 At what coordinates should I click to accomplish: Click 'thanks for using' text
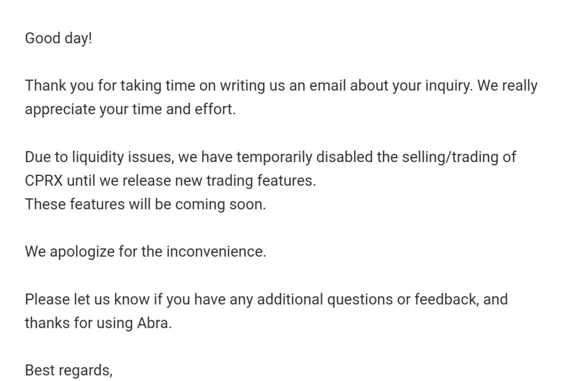coord(79,323)
